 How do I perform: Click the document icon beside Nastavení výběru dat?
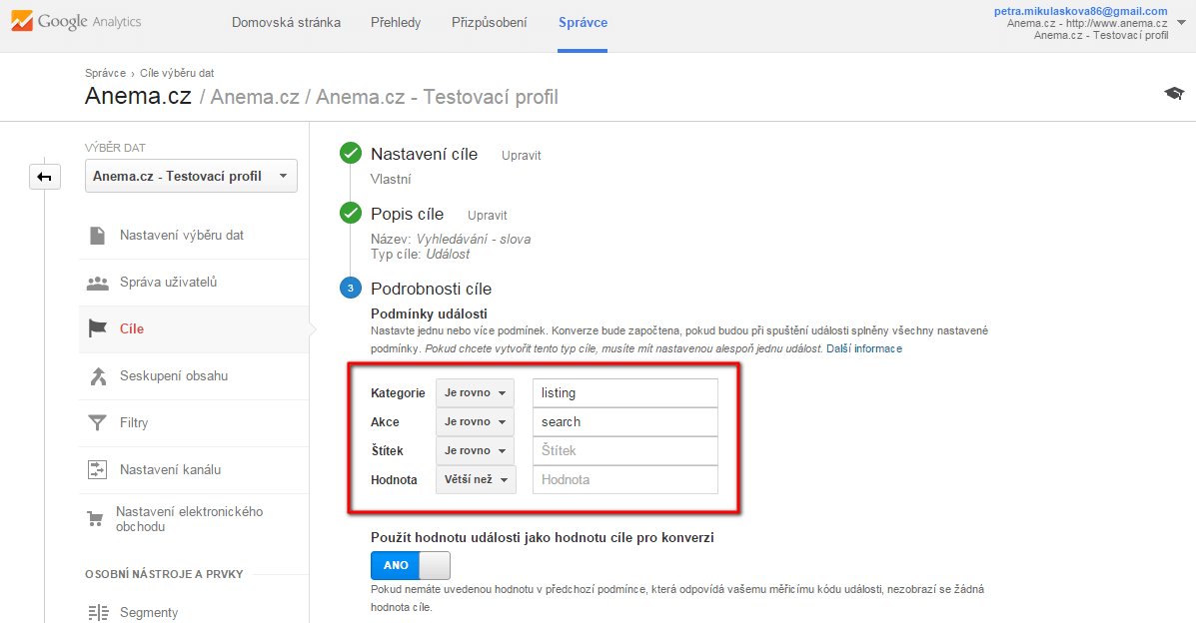coord(98,236)
